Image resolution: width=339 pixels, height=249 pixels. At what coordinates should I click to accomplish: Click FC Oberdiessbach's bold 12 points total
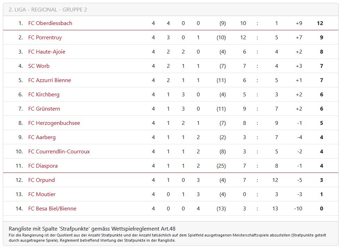(x=320, y=23)
